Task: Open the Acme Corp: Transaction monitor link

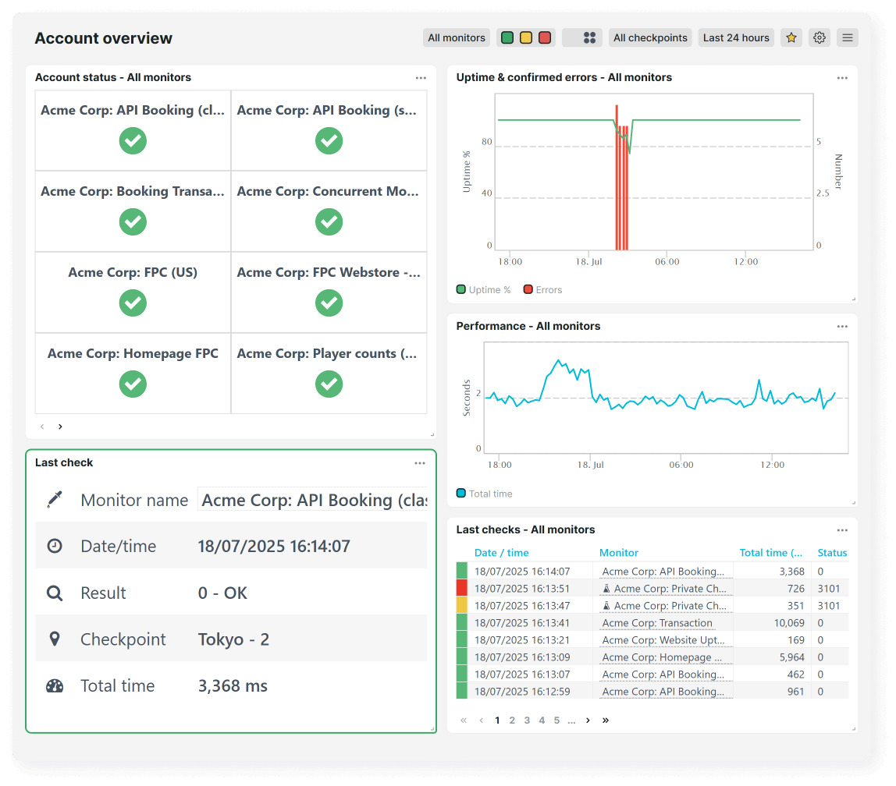Action: click(x=658, y=623)
